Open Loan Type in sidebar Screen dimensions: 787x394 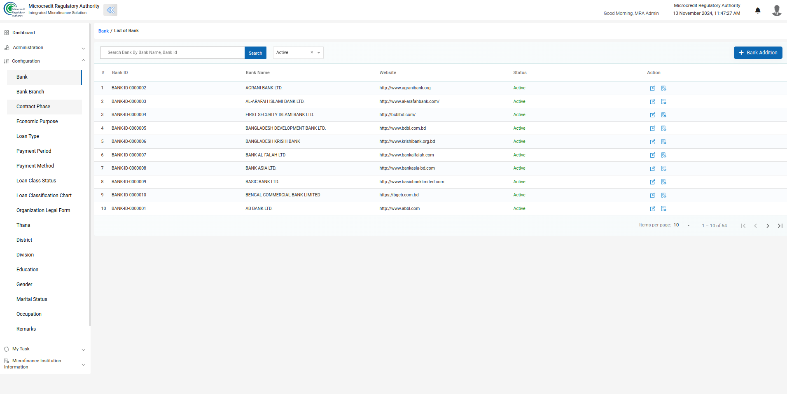pyautogui.click(x=44, y=136)
